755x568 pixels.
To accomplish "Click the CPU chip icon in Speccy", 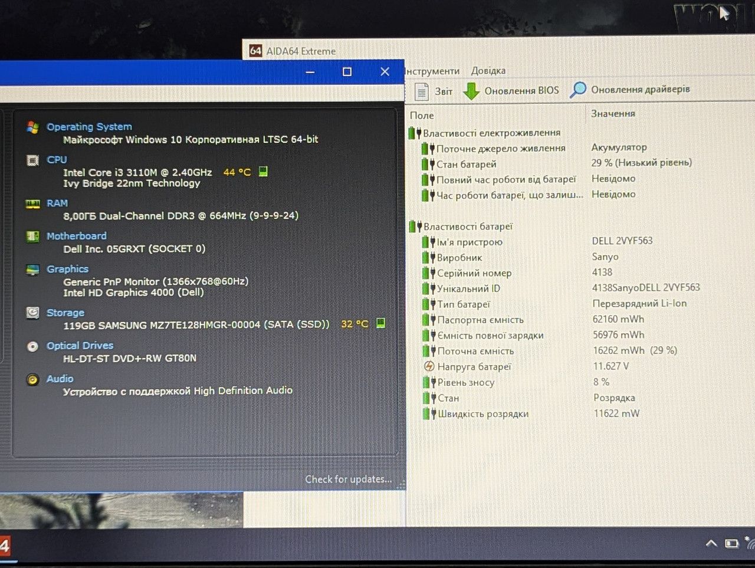I will coord(33,160).
